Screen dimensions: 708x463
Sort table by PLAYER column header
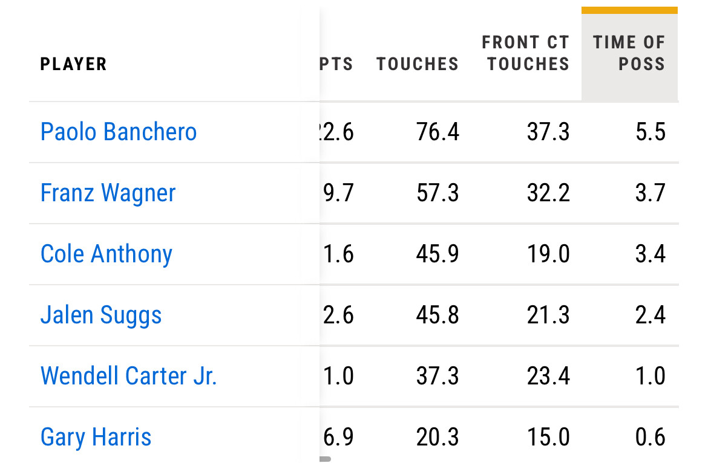pos(74,64)
